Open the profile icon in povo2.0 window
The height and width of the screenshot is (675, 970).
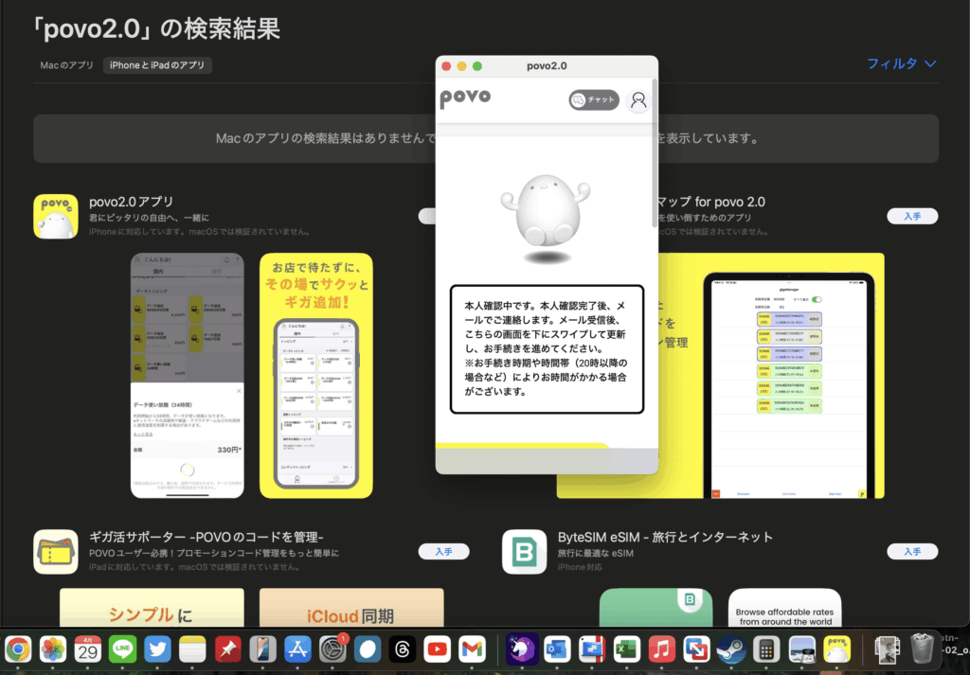coord(638,99)
